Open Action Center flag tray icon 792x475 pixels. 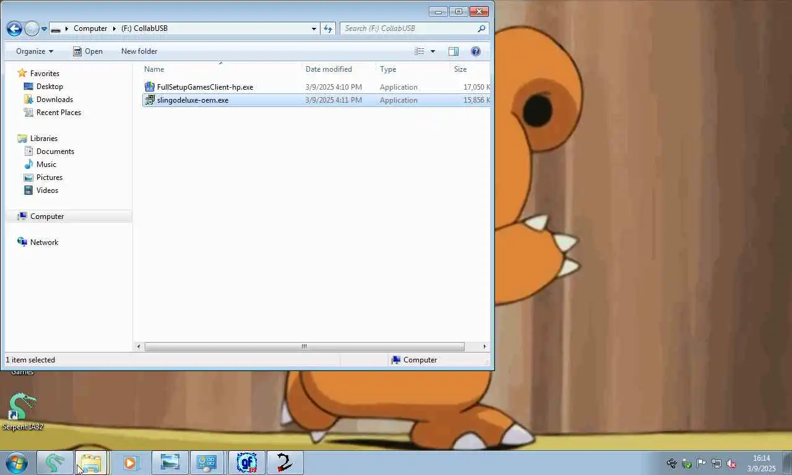click(701, 463)
